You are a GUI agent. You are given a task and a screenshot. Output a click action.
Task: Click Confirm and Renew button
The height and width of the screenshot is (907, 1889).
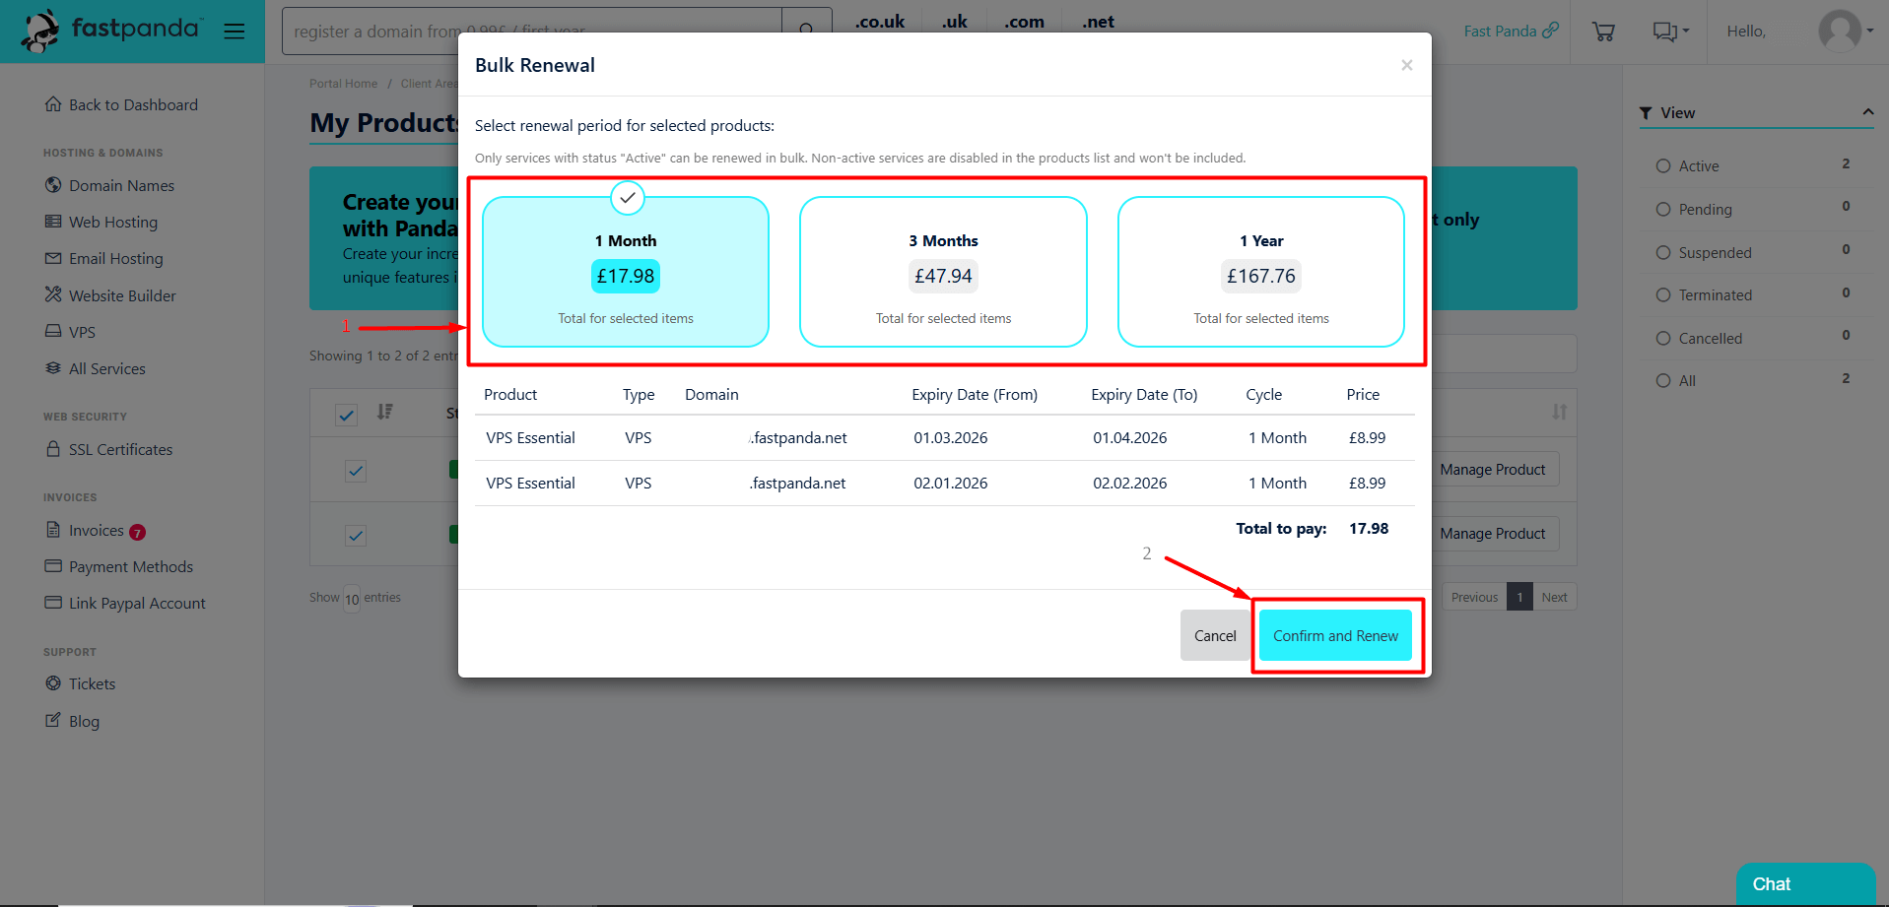pos(1334,636)
